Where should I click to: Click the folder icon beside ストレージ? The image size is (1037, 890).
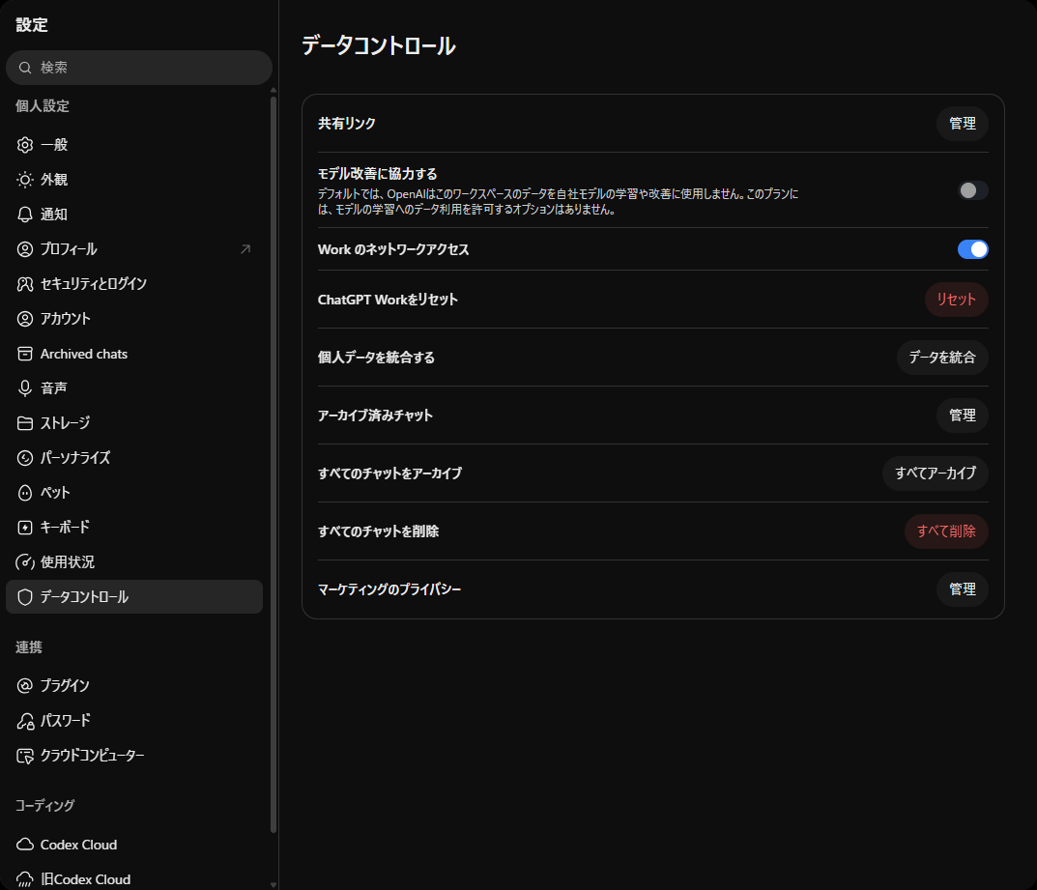pyautogui.click(x=25, y=423)
